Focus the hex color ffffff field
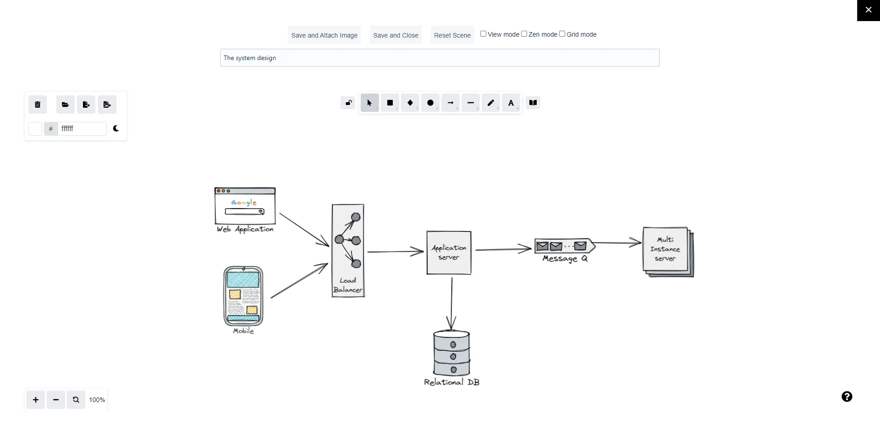 click(x=82, y=129)
